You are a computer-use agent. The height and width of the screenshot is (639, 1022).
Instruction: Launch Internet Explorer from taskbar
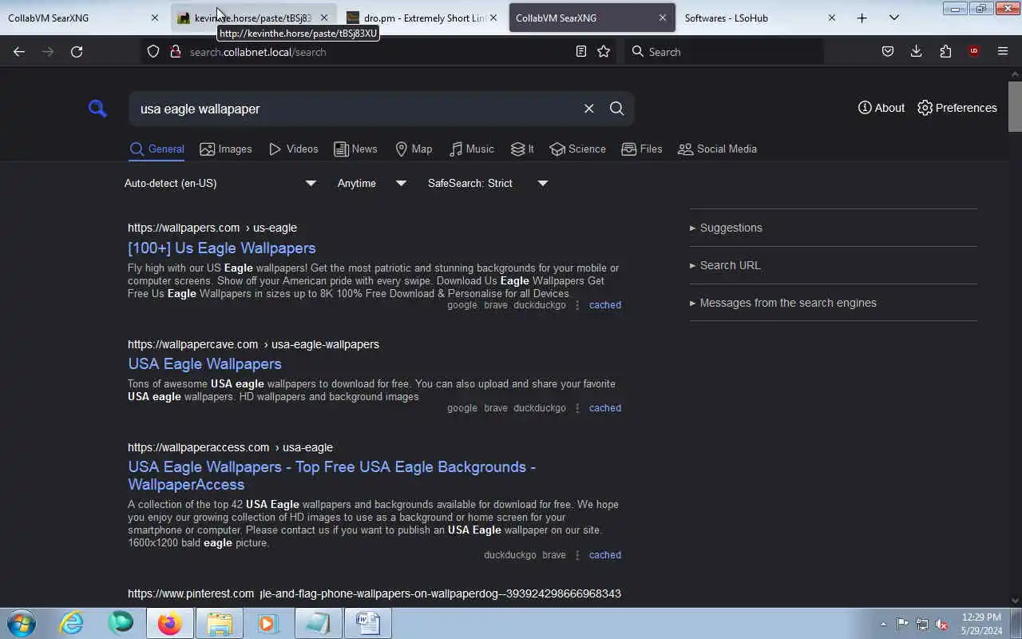72,623
